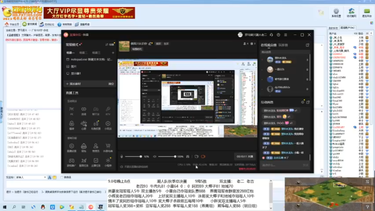Add a new scene with plus button
The image size is (375, 211).
coord(113,53)
